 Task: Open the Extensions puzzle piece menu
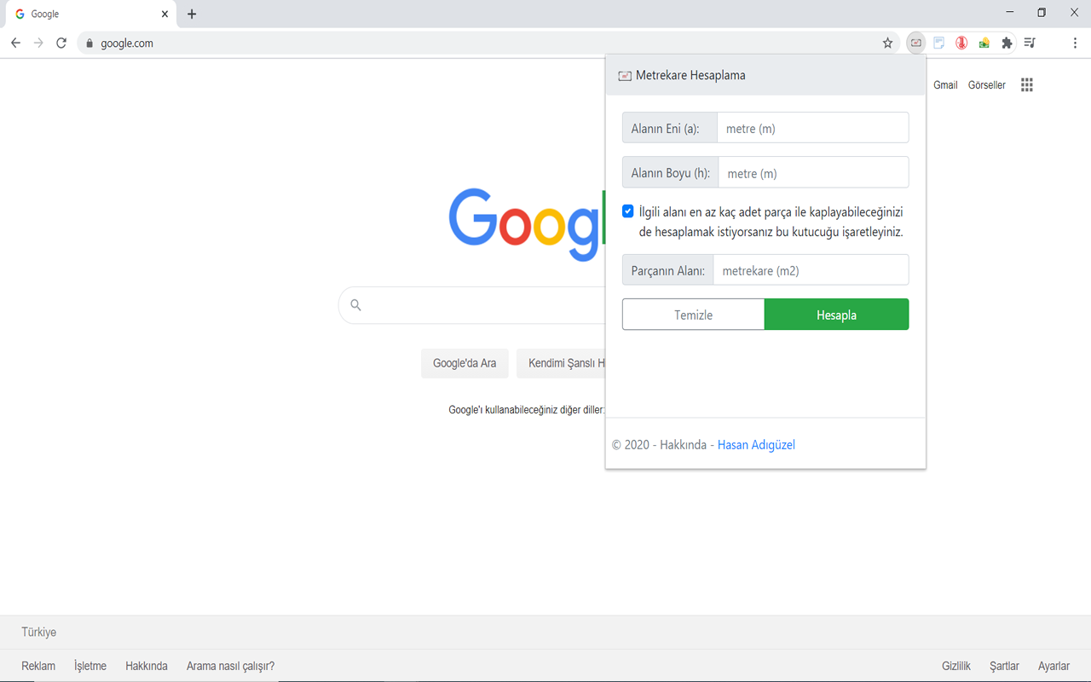pos(1007,43)
